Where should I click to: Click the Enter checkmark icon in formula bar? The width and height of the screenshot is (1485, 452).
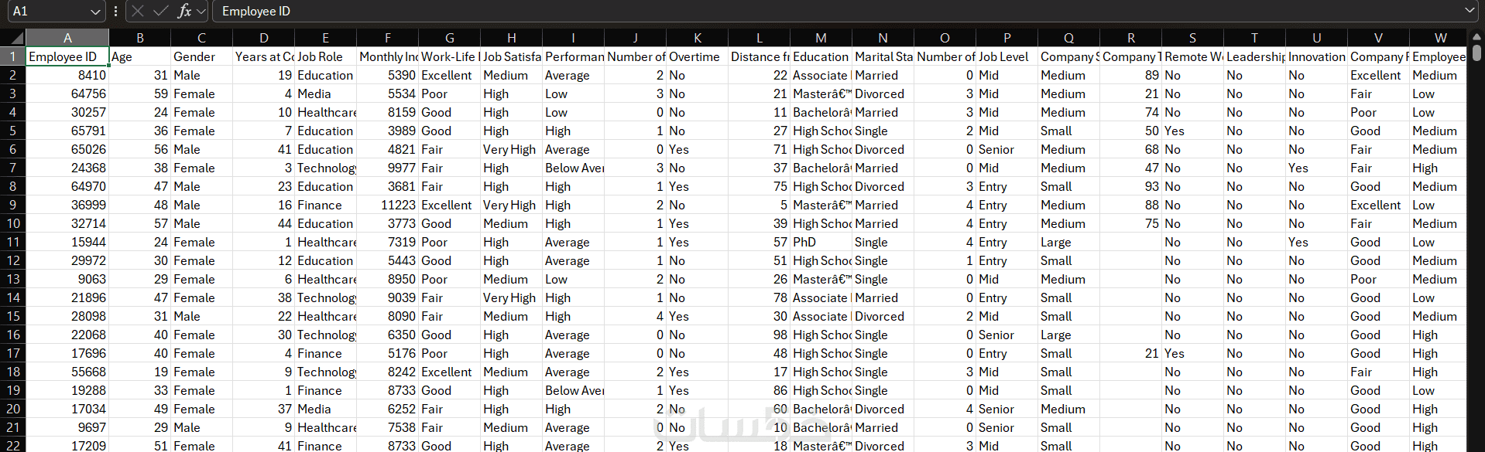pos(160,11)
